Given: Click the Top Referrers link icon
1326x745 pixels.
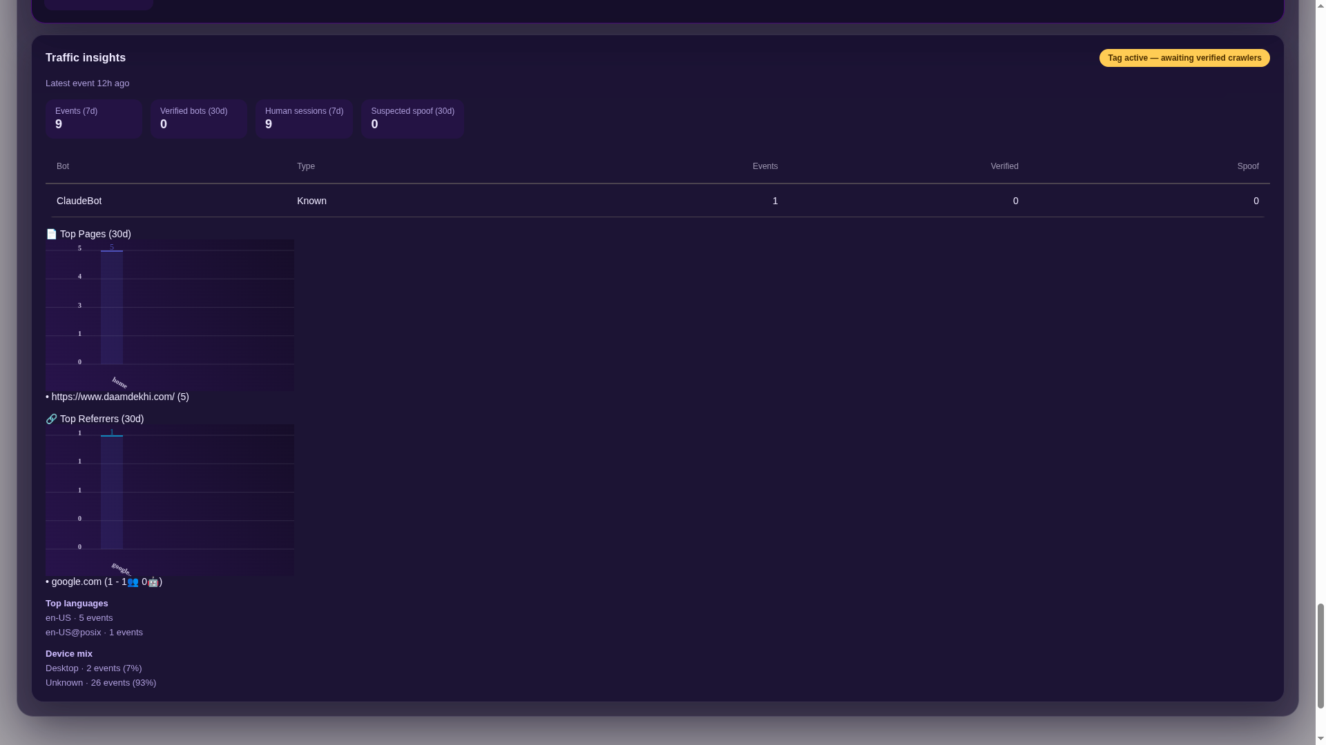Looking at the screenshot, I should pos(51,419).
